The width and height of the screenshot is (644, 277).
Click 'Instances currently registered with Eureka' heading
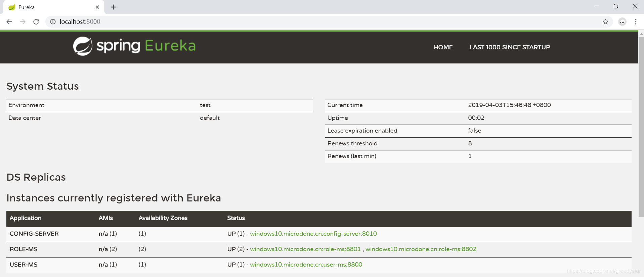[x=114, y=198]
